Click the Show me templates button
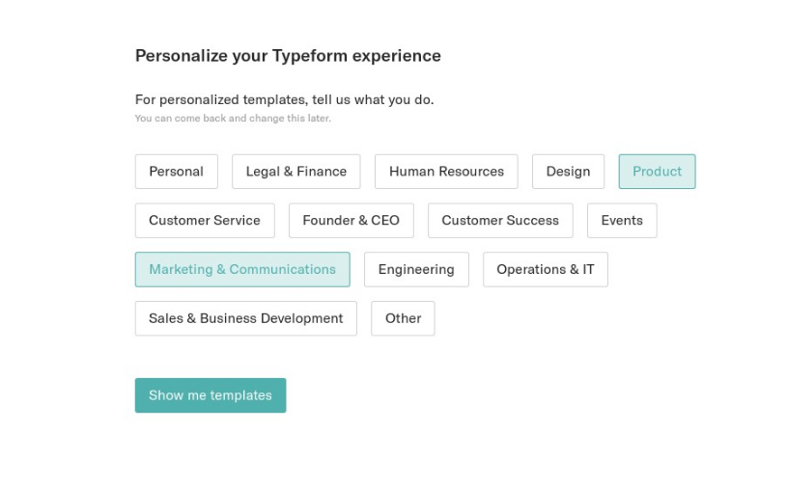 point(211,395)
